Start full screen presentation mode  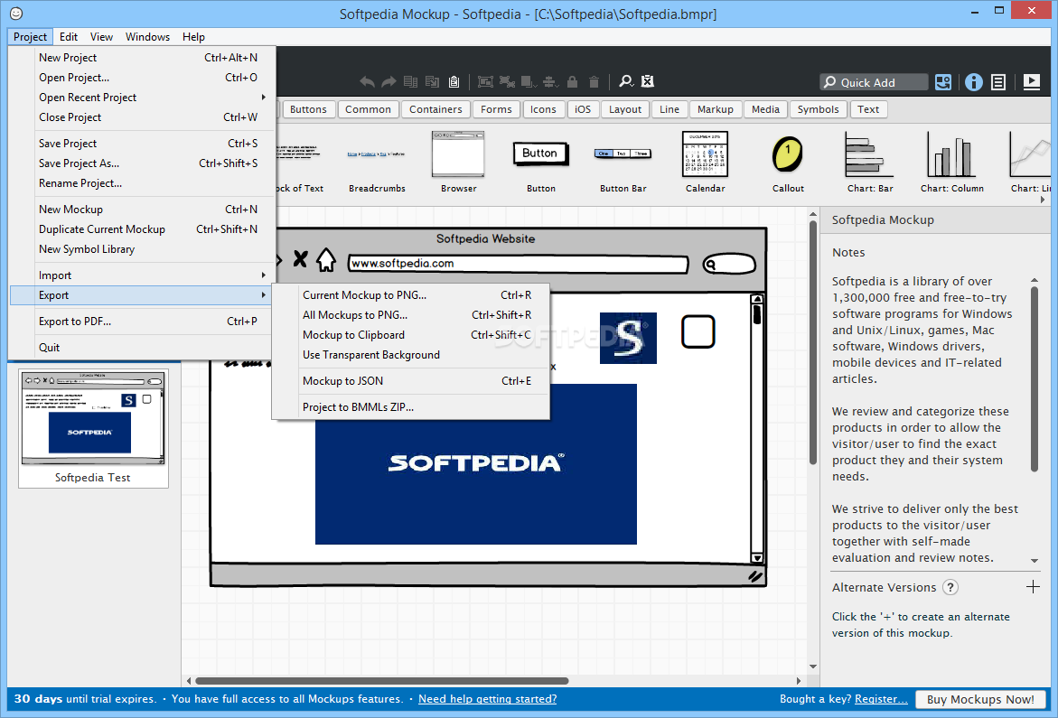tap(1032, 82)
